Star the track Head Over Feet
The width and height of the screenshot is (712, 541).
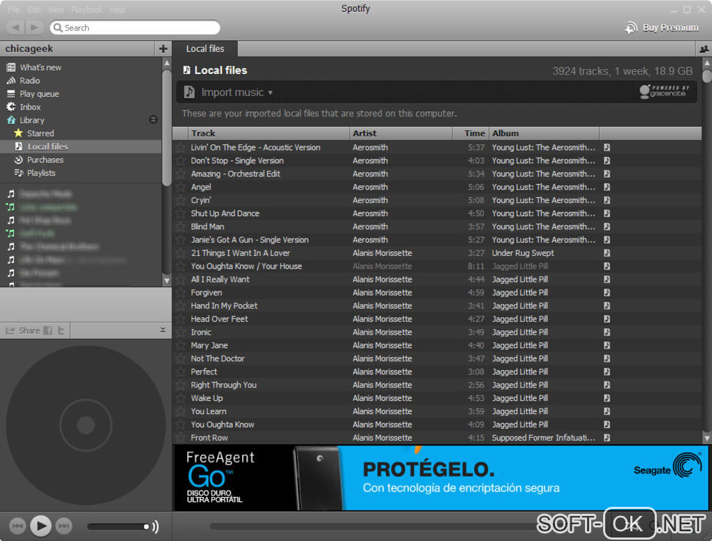[181, 319]
